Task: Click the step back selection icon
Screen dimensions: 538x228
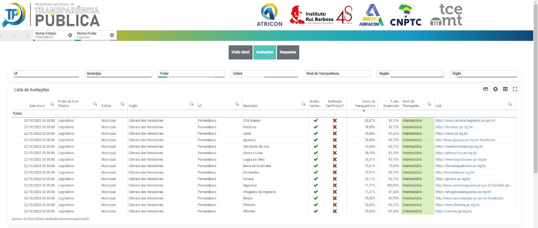Action: [x=3, y=36]
